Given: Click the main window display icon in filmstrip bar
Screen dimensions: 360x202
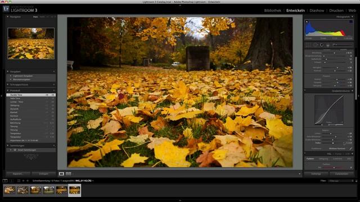Looking at the screenshot, I should point(5,181).
